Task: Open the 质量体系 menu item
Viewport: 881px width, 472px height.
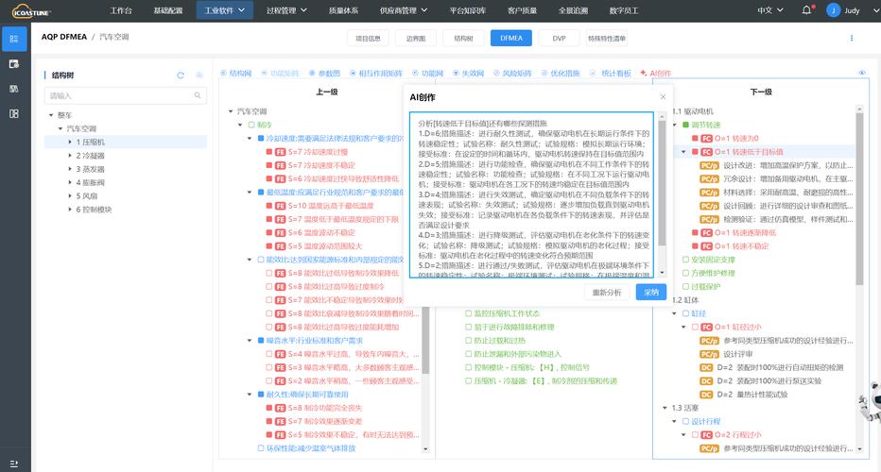Action: 343,10
